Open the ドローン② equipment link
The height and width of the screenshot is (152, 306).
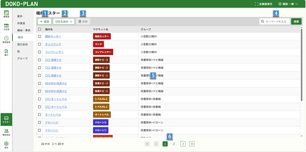coord(52,123)
